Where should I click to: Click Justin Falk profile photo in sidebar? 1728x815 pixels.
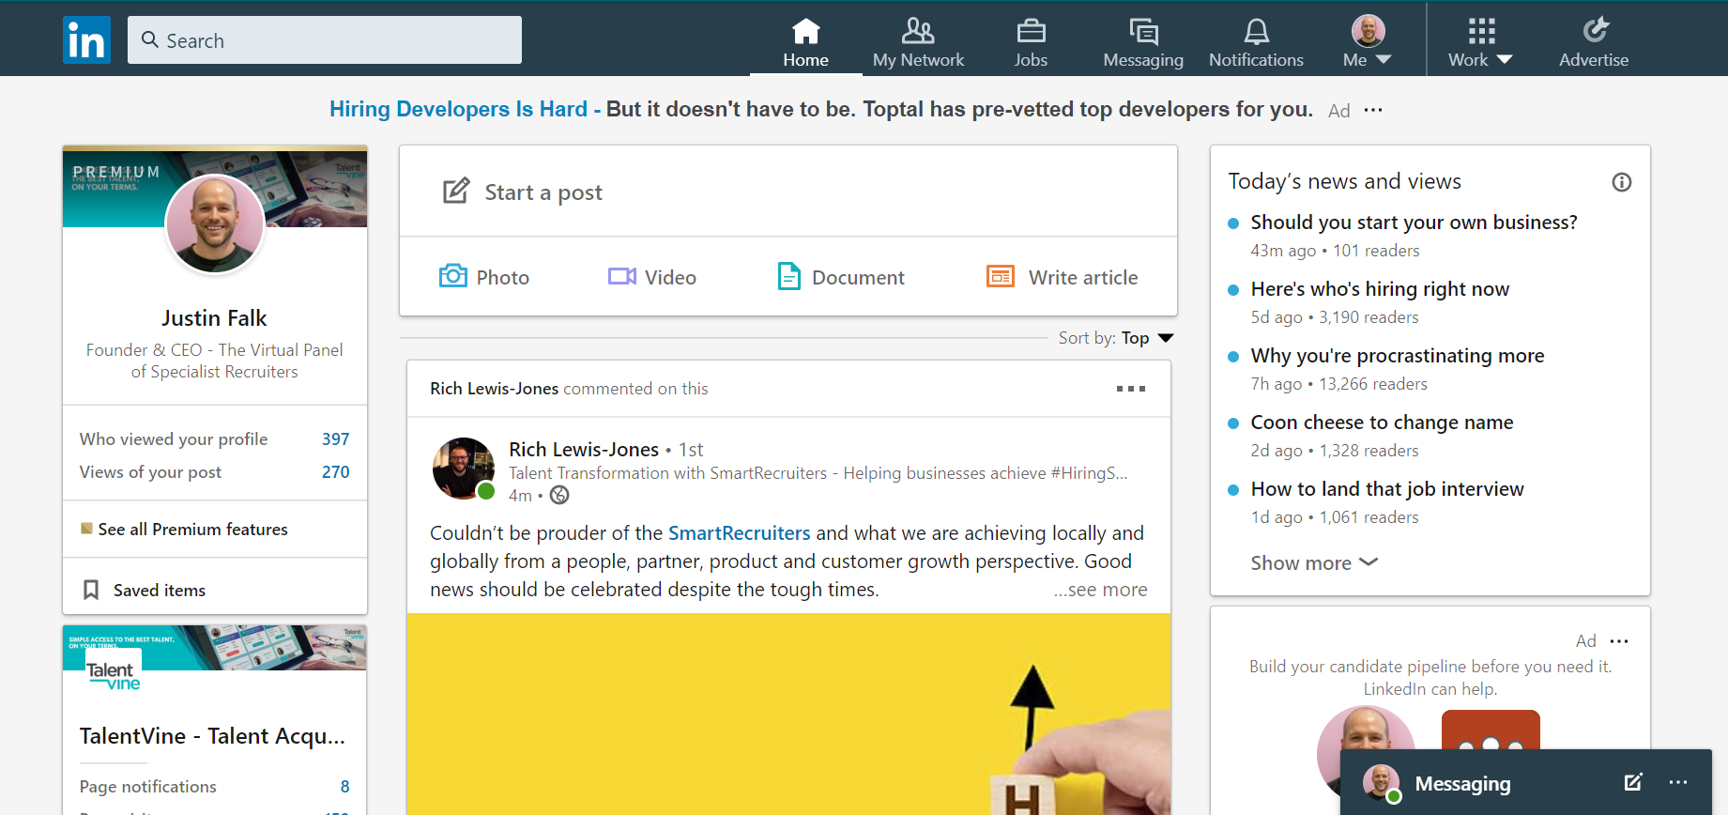pyautogui.click(x=215, y=225)
